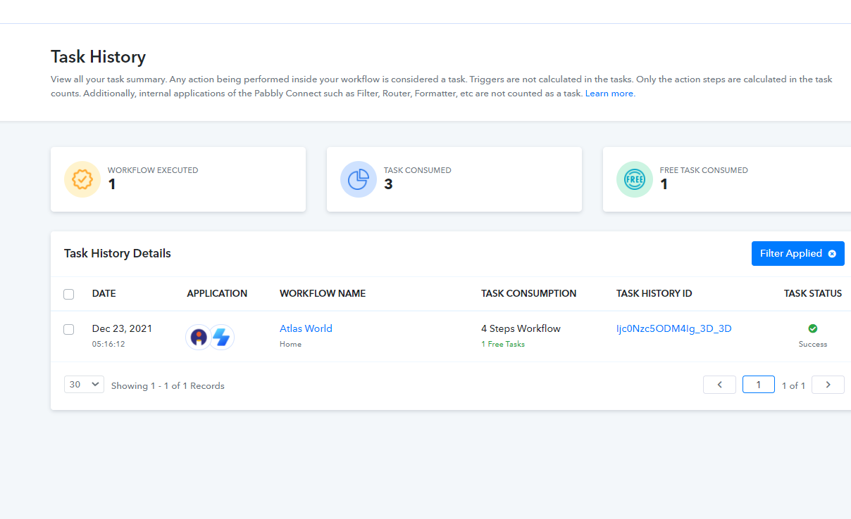Click the Workflow Executed count card

[178, 179]
